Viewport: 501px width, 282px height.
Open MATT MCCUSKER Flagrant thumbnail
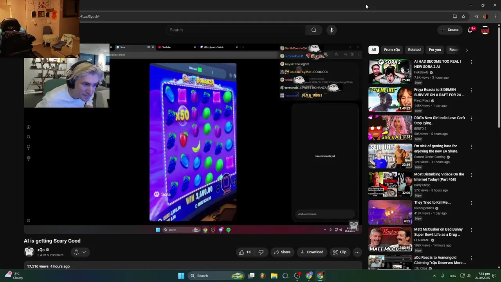pos(390,239)
